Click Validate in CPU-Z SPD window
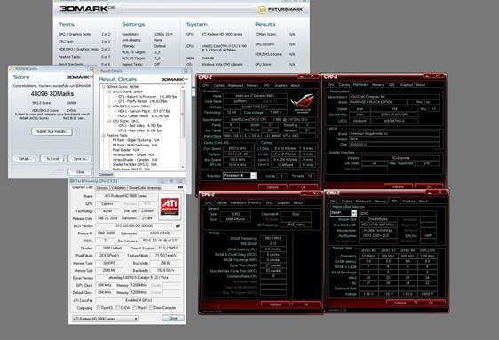Viewport: 499px width, 340px height. click(x=400, y=303)
